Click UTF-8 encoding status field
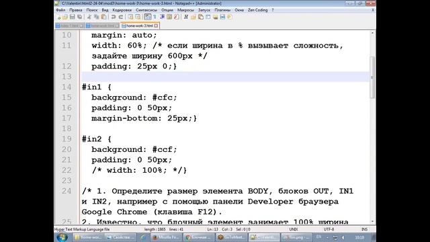Screen dimensions: 430x242 329,229
